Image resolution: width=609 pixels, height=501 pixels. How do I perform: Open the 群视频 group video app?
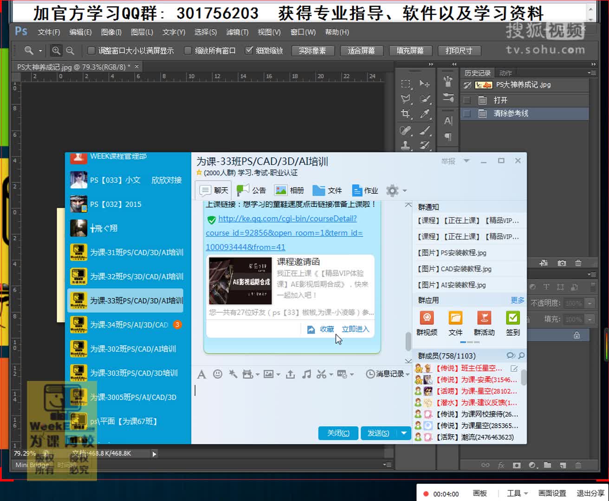click(427, 323)
